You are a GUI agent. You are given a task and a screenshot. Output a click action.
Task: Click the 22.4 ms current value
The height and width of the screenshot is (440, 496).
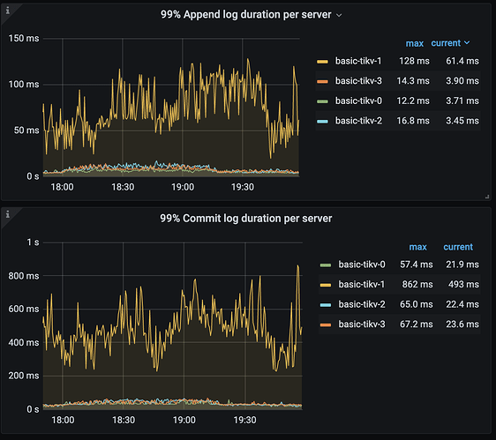462,304
